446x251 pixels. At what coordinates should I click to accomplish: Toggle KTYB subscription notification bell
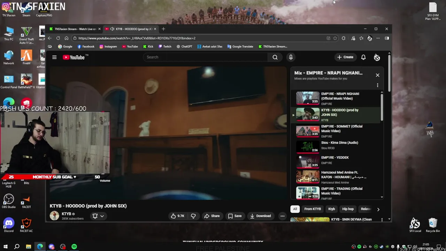pos(95,216)
